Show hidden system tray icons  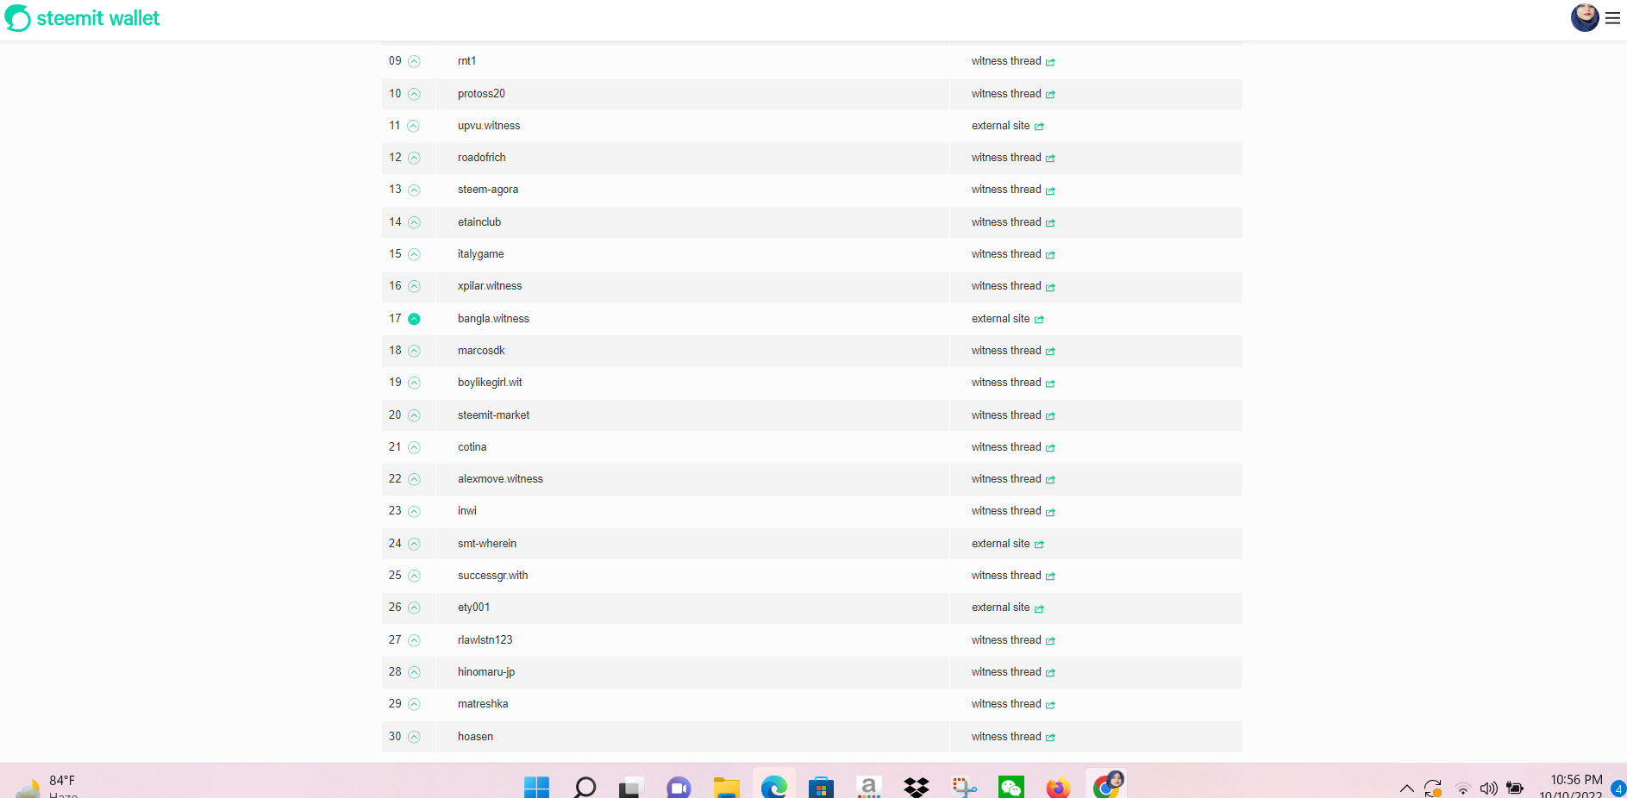1406,788
